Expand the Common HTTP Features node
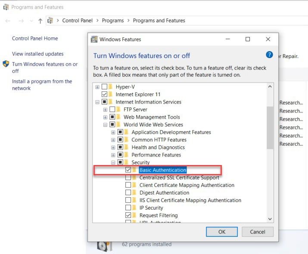 click(x=113, y=140)
